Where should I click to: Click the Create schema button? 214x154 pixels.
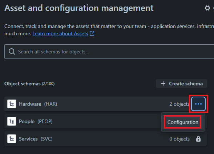tap(181, 84)
